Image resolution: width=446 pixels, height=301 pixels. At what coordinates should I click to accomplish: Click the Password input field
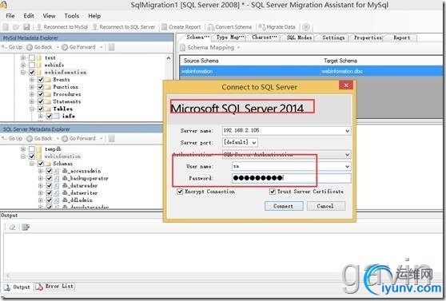click(292, 178)
